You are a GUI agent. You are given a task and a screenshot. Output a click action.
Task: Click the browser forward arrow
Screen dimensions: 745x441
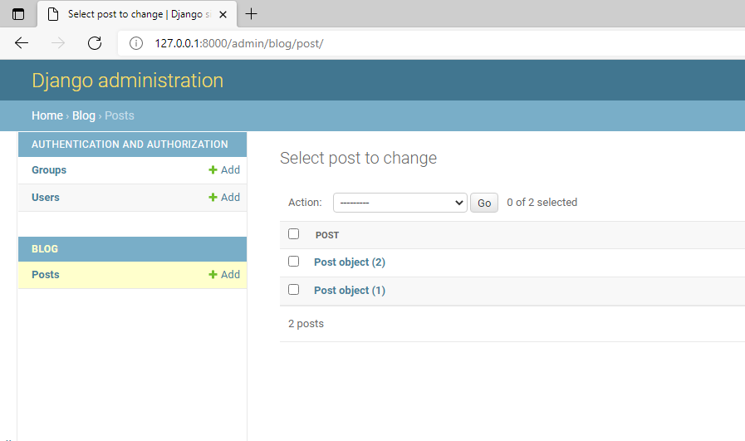58,43
